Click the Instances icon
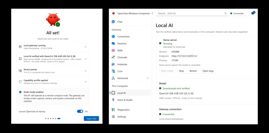This screenshot has width=269, height=133. 113,64
